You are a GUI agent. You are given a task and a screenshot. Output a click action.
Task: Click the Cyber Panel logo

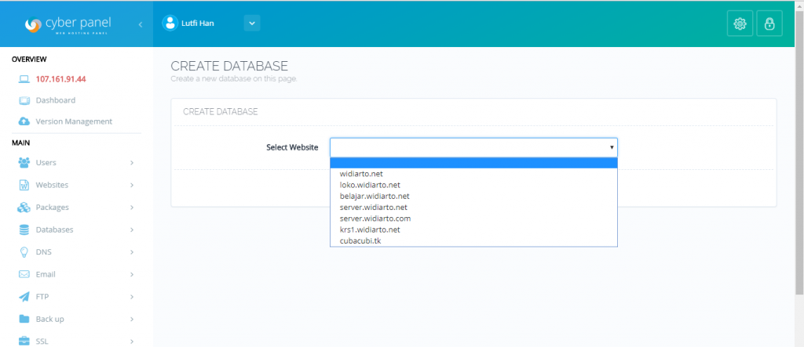(68, 24)
